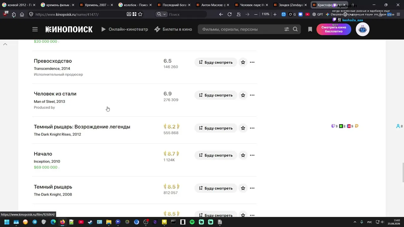The height and width of the screenshot is (227, 404).
Task: Add The Dark Knight Rises to Буду смотреть
Action: point(216,128)
